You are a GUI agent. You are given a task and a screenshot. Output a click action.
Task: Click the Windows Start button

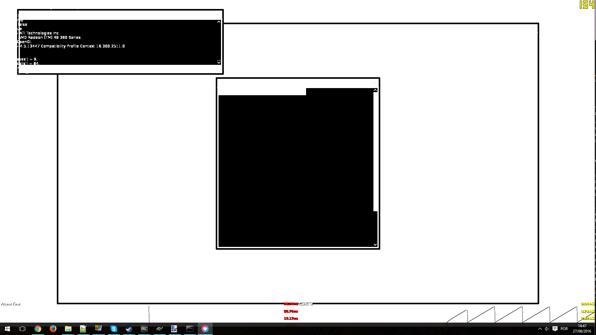(7, 328)
